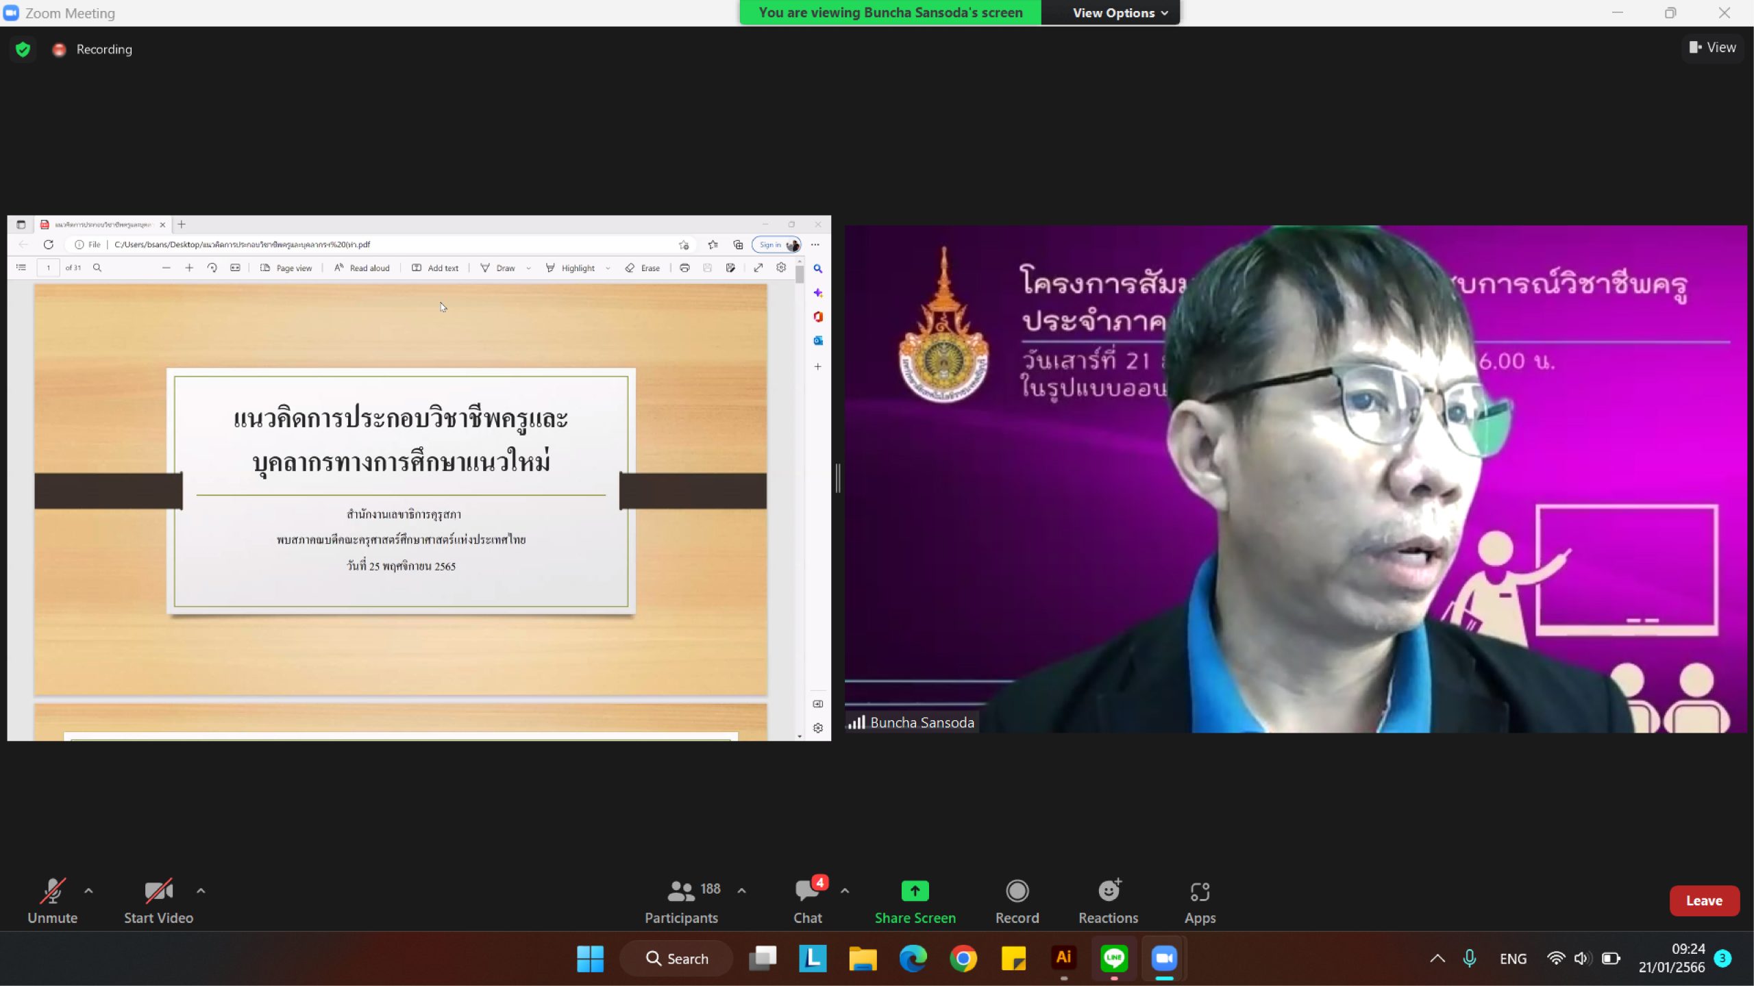Click the shared Edge address bar
The height and width of the screenshot is (986, 1754).
[380, 244]
